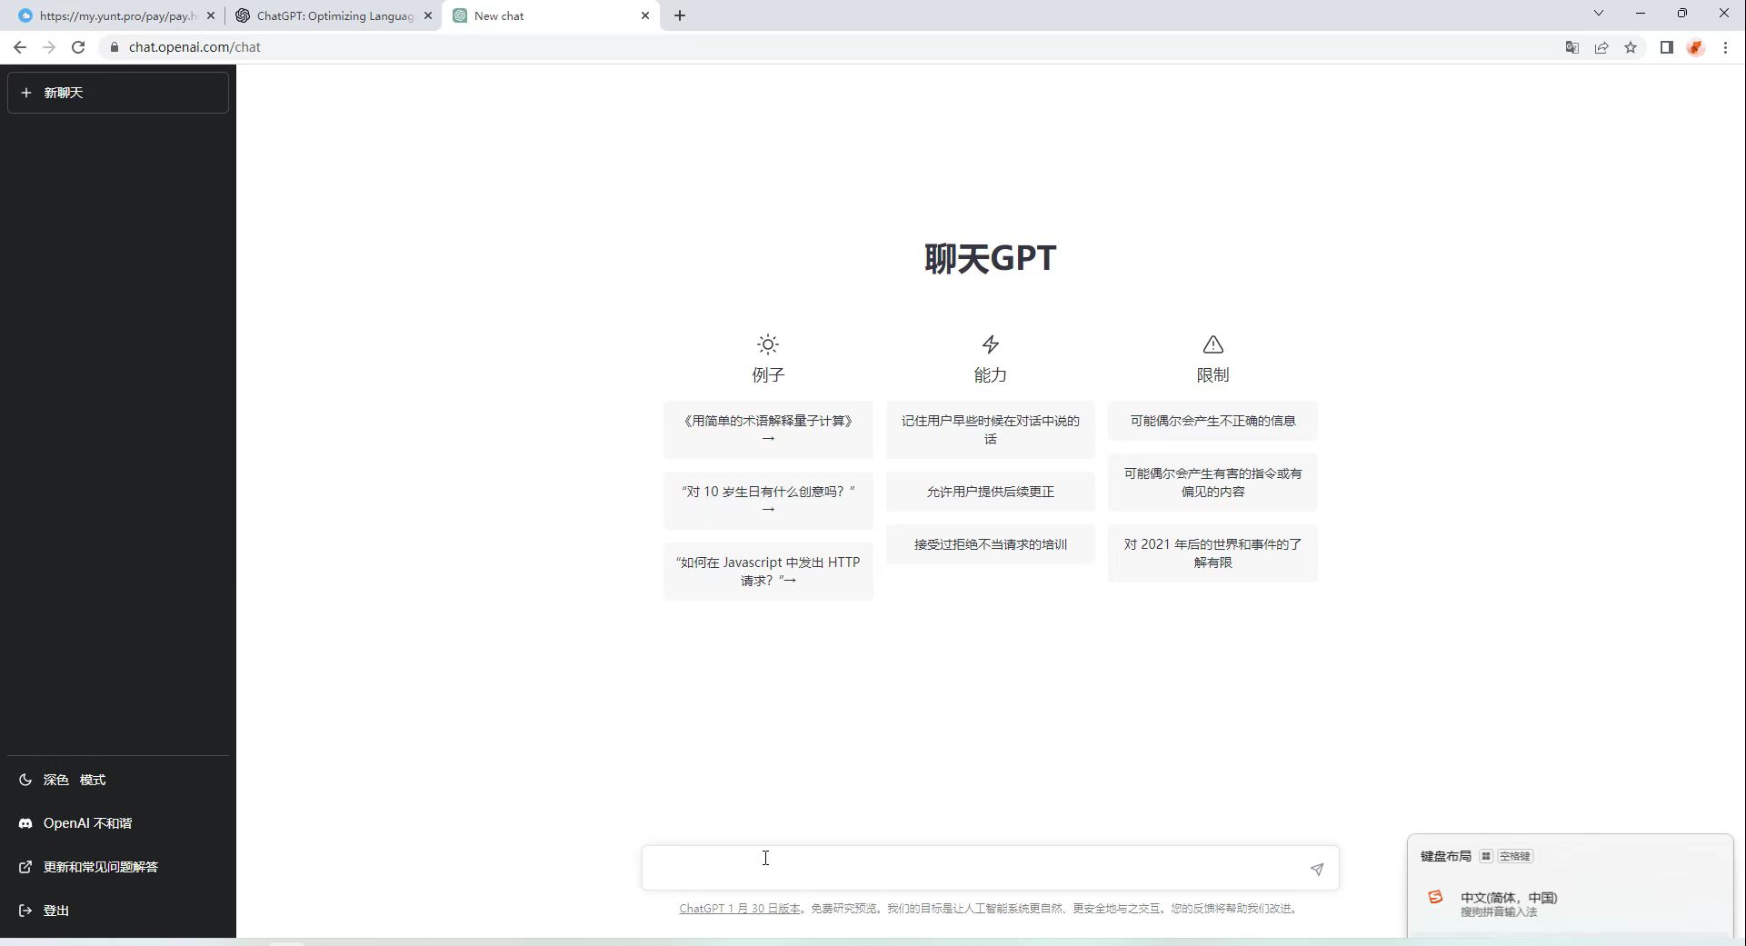
Task: Go forward in browser history
Action: pos(49,47)
